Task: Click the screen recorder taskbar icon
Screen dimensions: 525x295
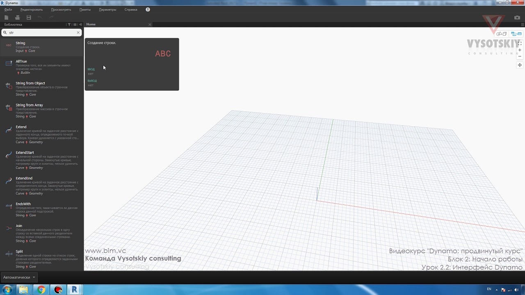Action: tap(58, 290)
